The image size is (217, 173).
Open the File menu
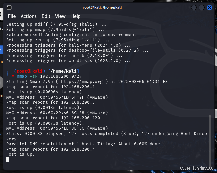[12, 16]
